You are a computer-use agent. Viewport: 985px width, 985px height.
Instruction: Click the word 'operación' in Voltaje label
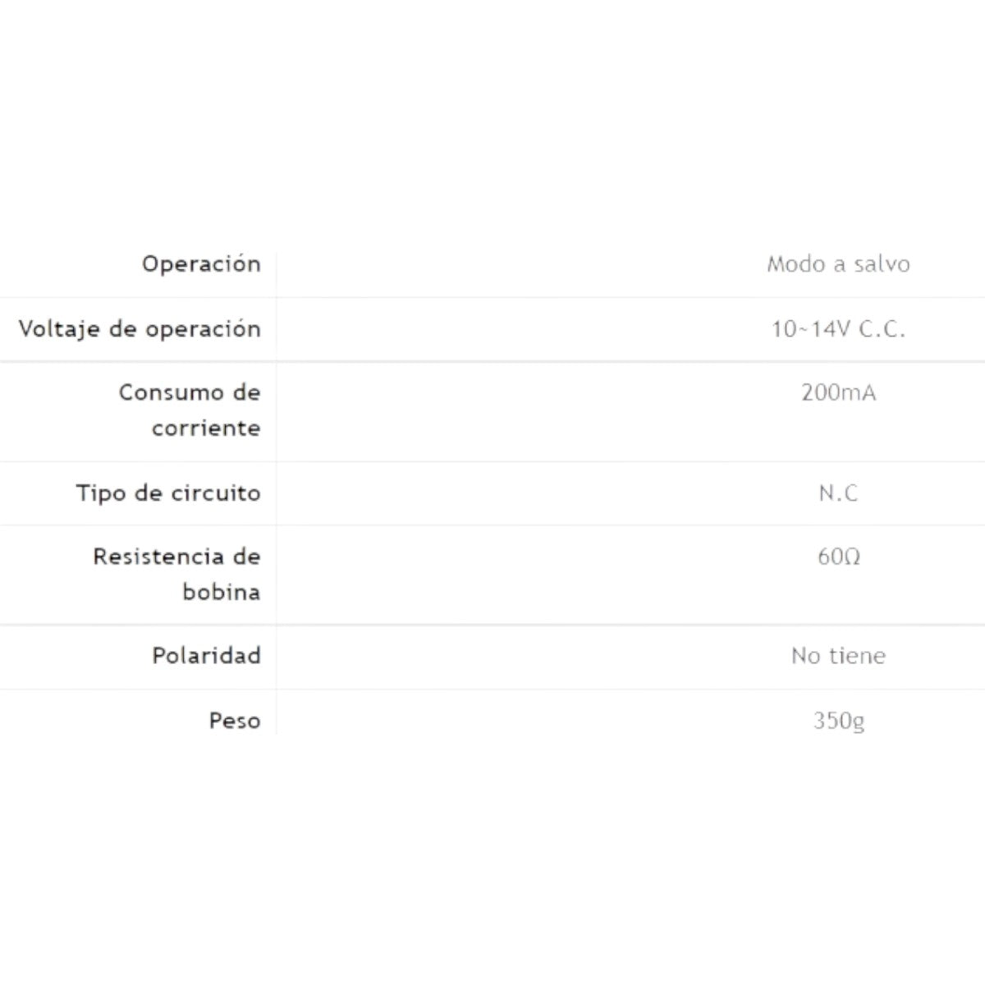tap(203, 329)
